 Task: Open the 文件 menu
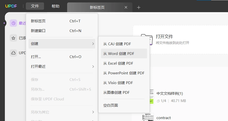35,6
